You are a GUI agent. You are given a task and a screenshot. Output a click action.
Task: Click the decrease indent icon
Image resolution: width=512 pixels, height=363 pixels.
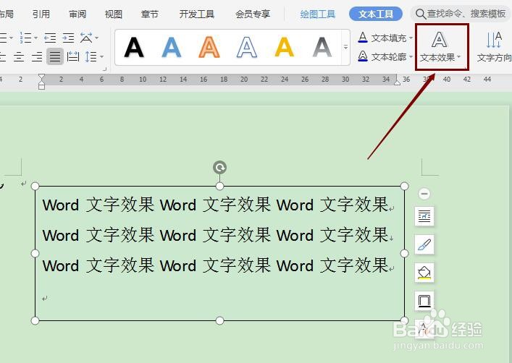click(x=50, y=38)
